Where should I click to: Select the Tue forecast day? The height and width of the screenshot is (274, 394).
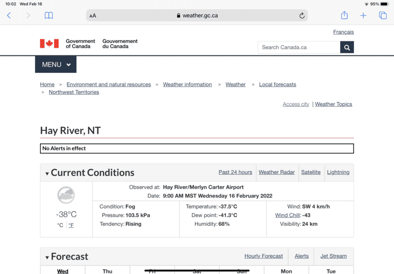click(331, 271)
